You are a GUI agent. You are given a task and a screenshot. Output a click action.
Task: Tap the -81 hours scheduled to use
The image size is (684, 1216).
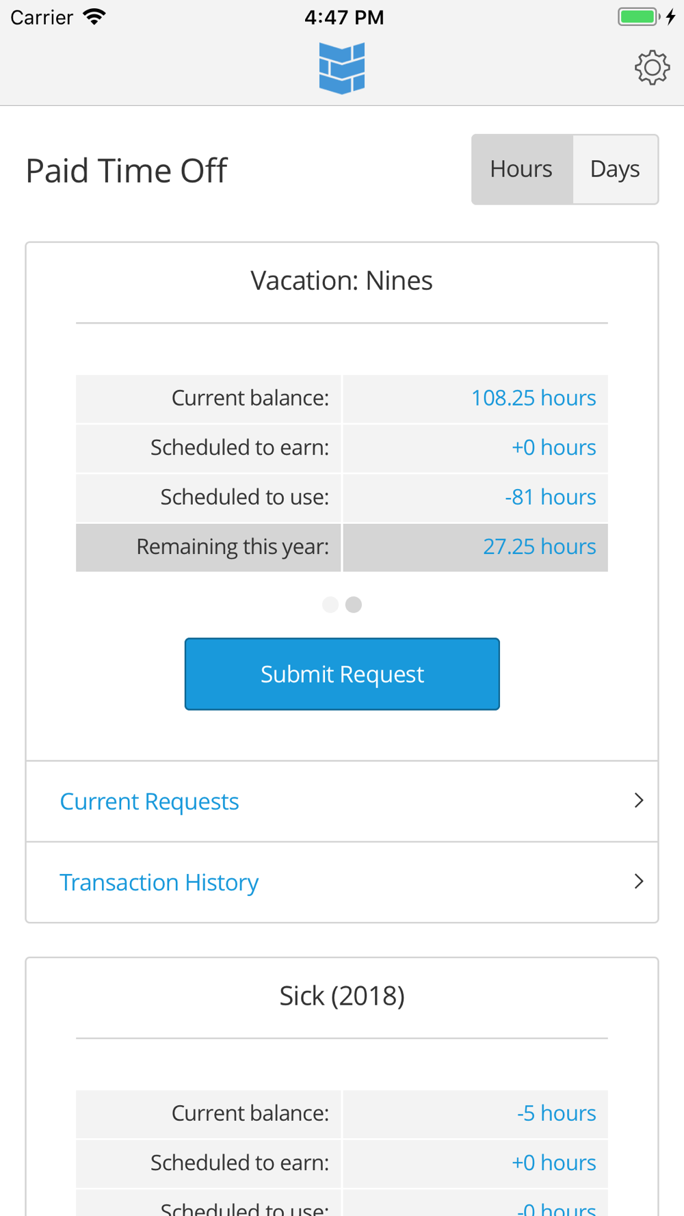[550, 497]
